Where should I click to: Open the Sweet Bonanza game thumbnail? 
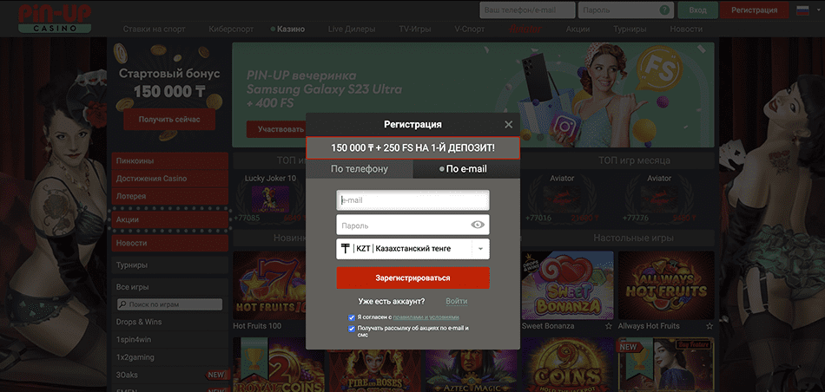(567, 285)
